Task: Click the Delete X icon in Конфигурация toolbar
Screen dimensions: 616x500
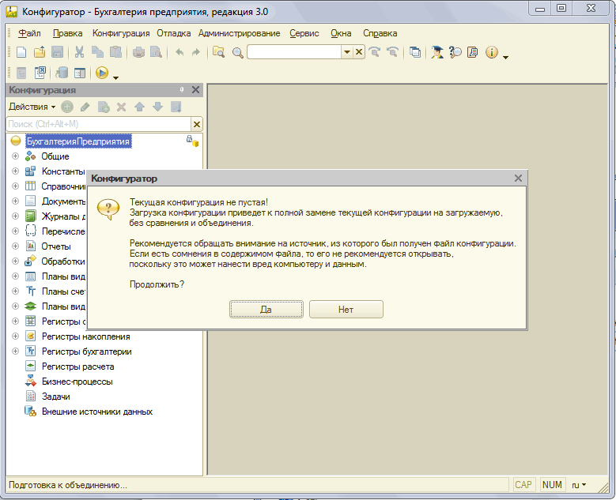Action: click(x=122, y=107)
